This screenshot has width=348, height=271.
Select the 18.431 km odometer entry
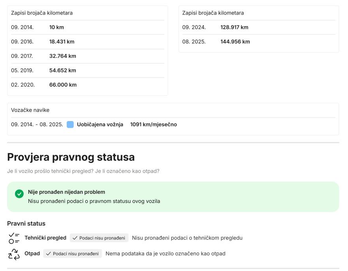pyautogui.click(x=62, y=42)
